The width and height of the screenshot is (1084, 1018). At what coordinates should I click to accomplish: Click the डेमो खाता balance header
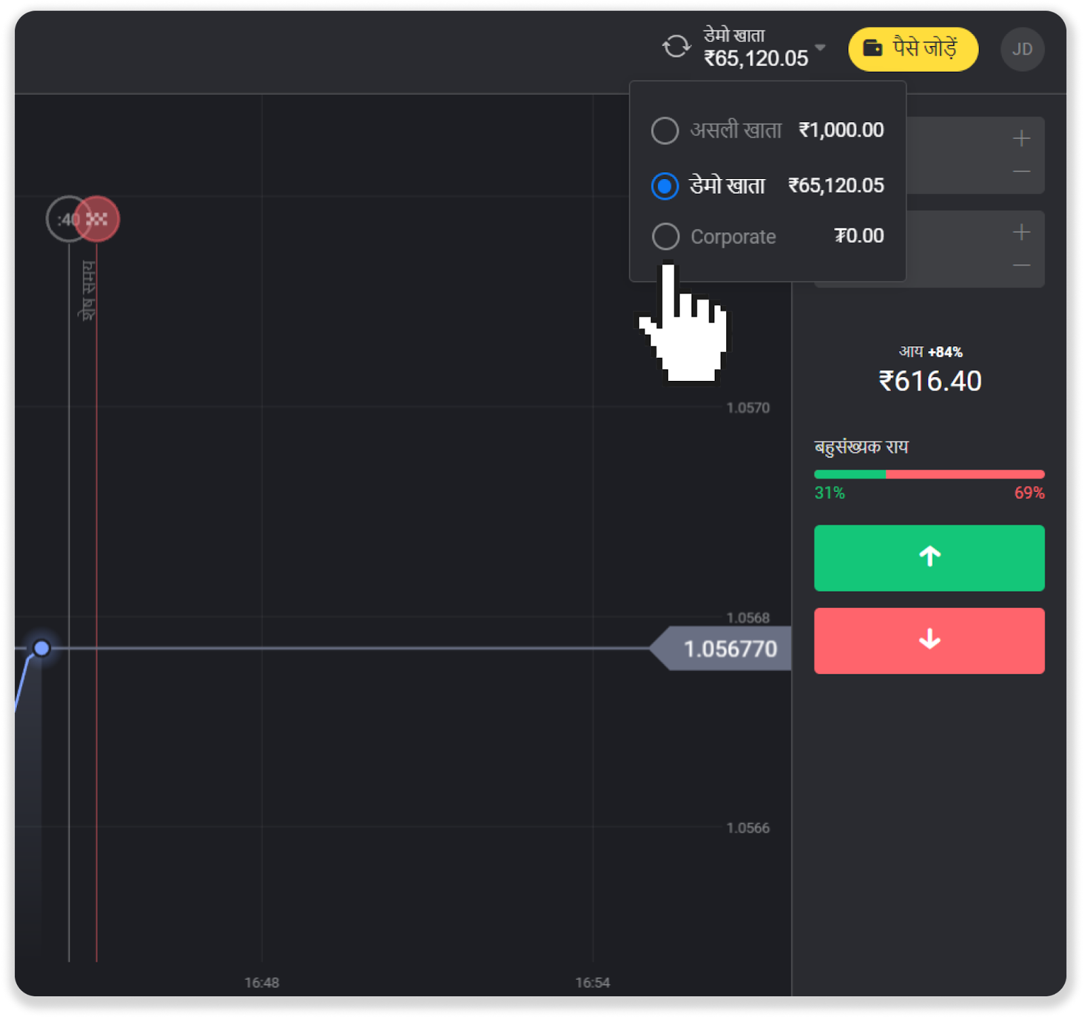click(755, 47)
